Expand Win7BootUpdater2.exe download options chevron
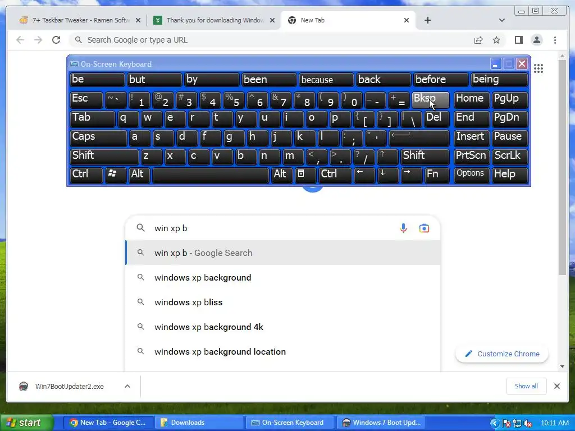The height and width of the screenshot is (431, 575). [x=127, y=386]
